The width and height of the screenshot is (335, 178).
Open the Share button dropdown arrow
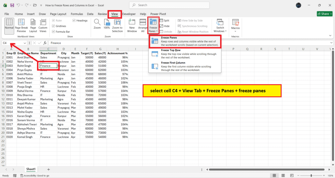[331, 14]
